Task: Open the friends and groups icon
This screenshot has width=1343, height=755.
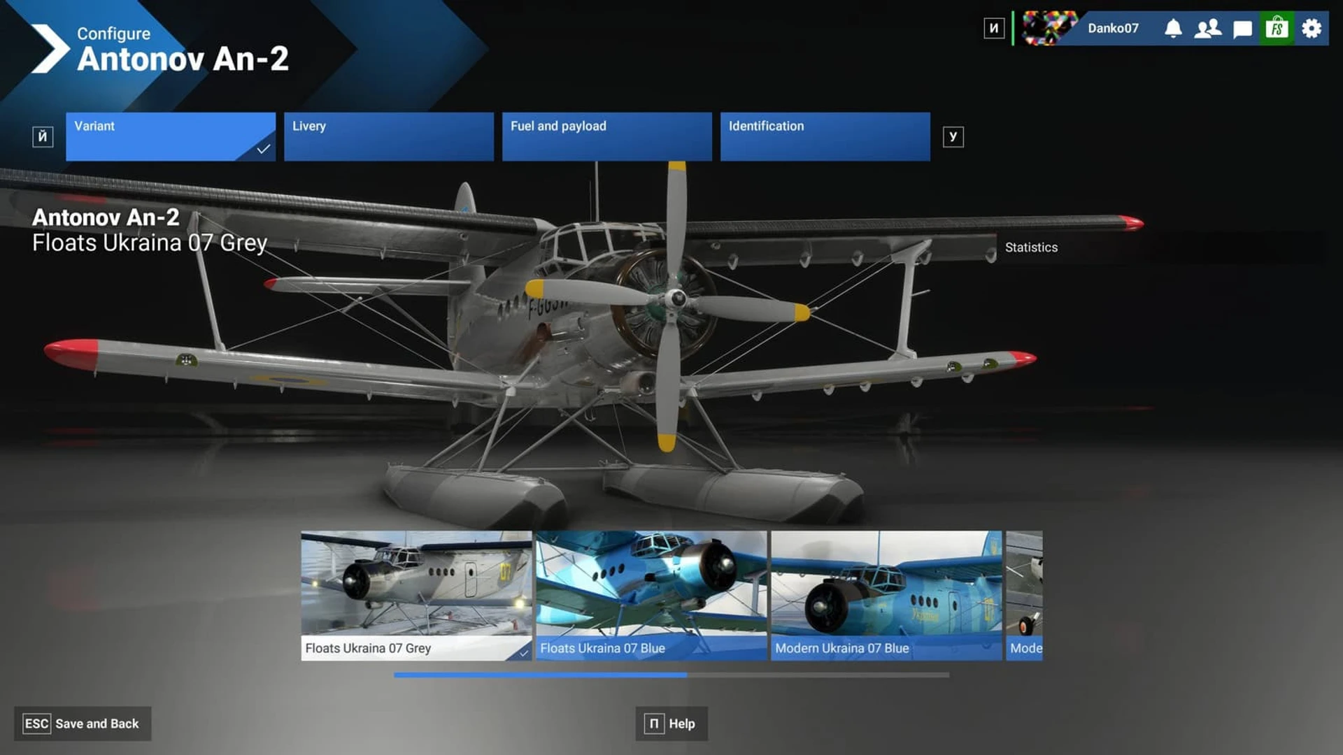Action: pyautogui.click(x=1207, y=29)
